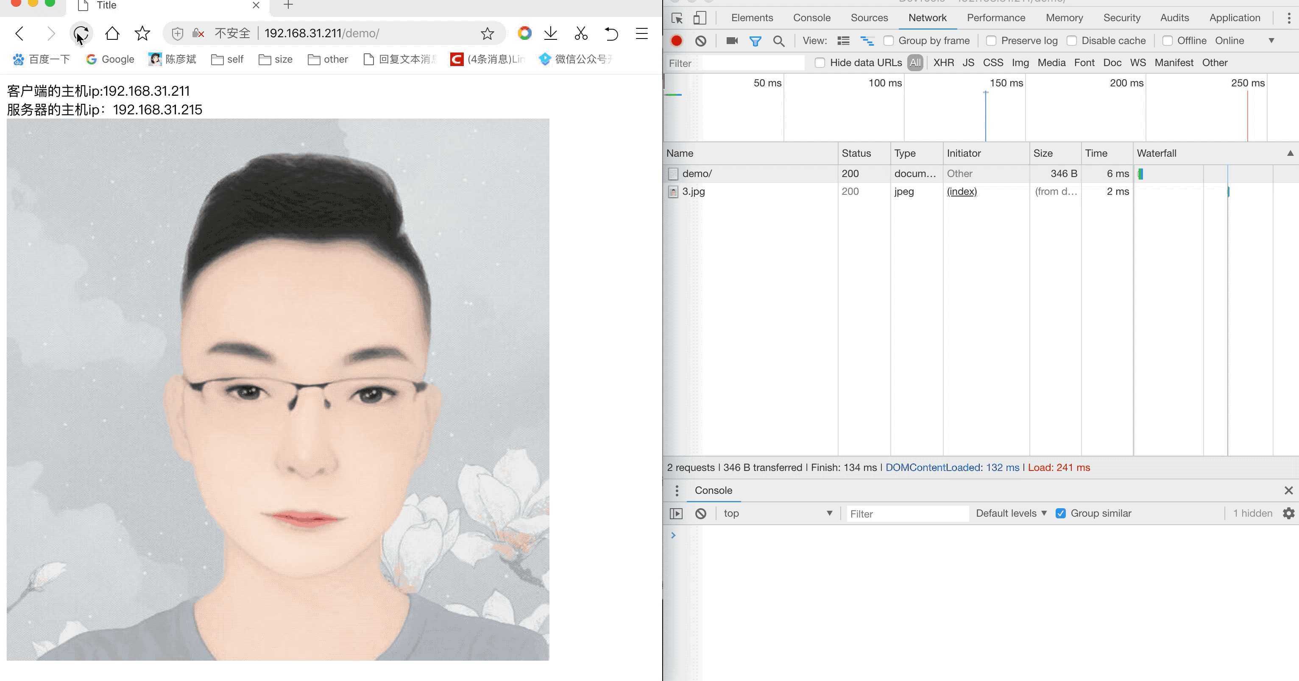Uncheck Group similar in console
This screenshot has width=1299, height=681.
pyautogui.click(x=1060, y=513)
